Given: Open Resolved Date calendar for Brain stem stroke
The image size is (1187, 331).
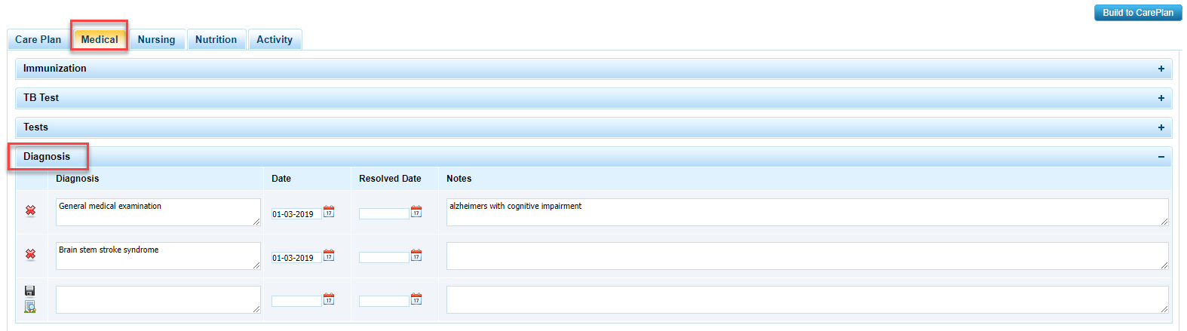Looking at the screenshot, I should click(x=416, y=256).
